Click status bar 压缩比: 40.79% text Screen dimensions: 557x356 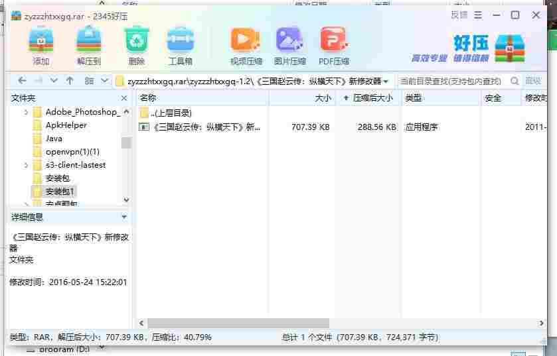pos(181,337)
